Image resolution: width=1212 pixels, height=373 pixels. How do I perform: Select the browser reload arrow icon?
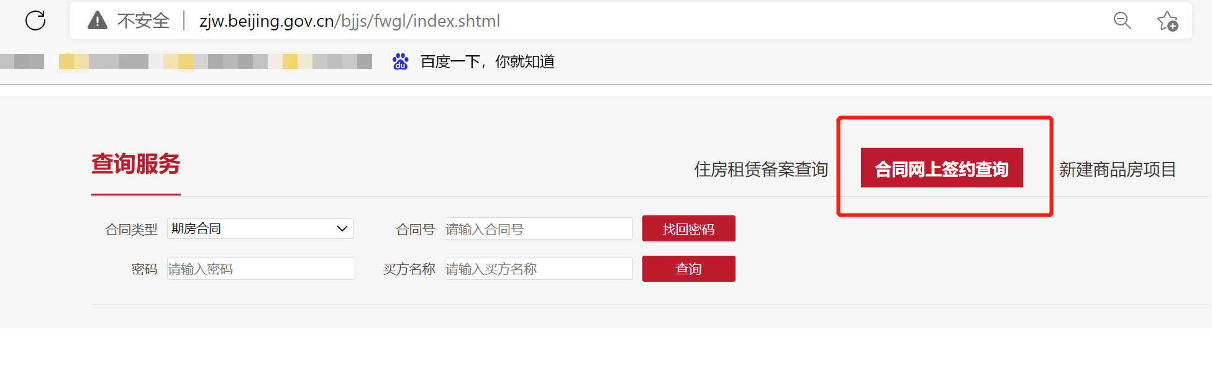click(x=35, y=20)
